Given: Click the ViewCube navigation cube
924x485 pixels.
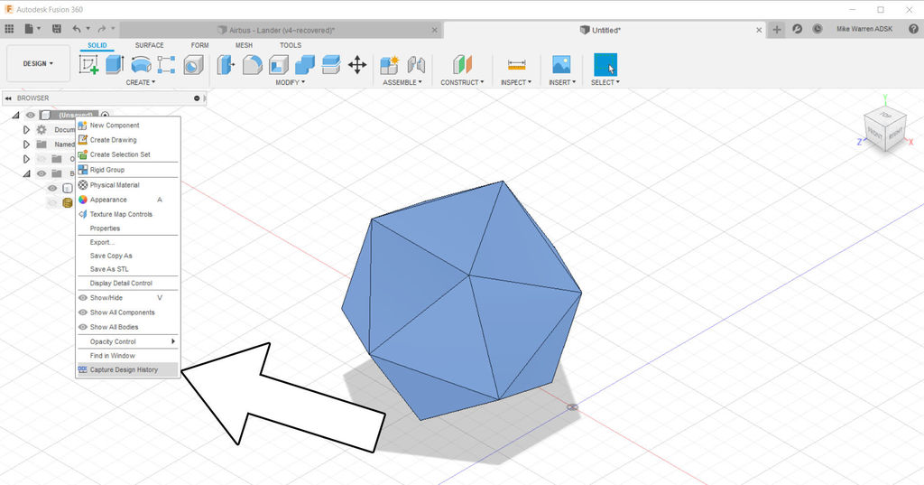Looking at the screenshot, I should tap(885, 130).
